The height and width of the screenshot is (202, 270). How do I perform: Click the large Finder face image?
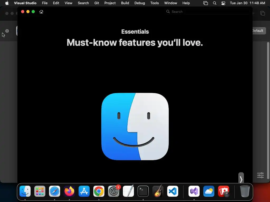coord(135,127)
